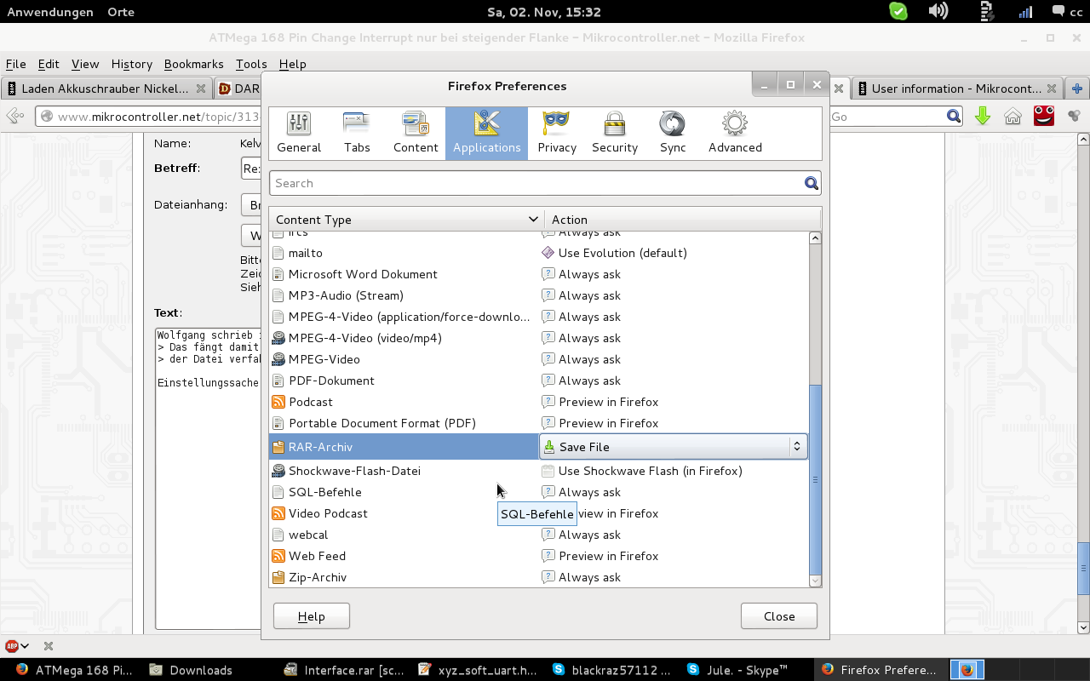Click the Firefox page vertical scrollbar
The image size is (1090, 681).
1083,568
